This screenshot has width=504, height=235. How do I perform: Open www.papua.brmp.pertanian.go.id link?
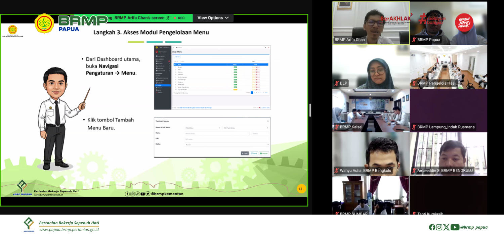coord(69,230)
